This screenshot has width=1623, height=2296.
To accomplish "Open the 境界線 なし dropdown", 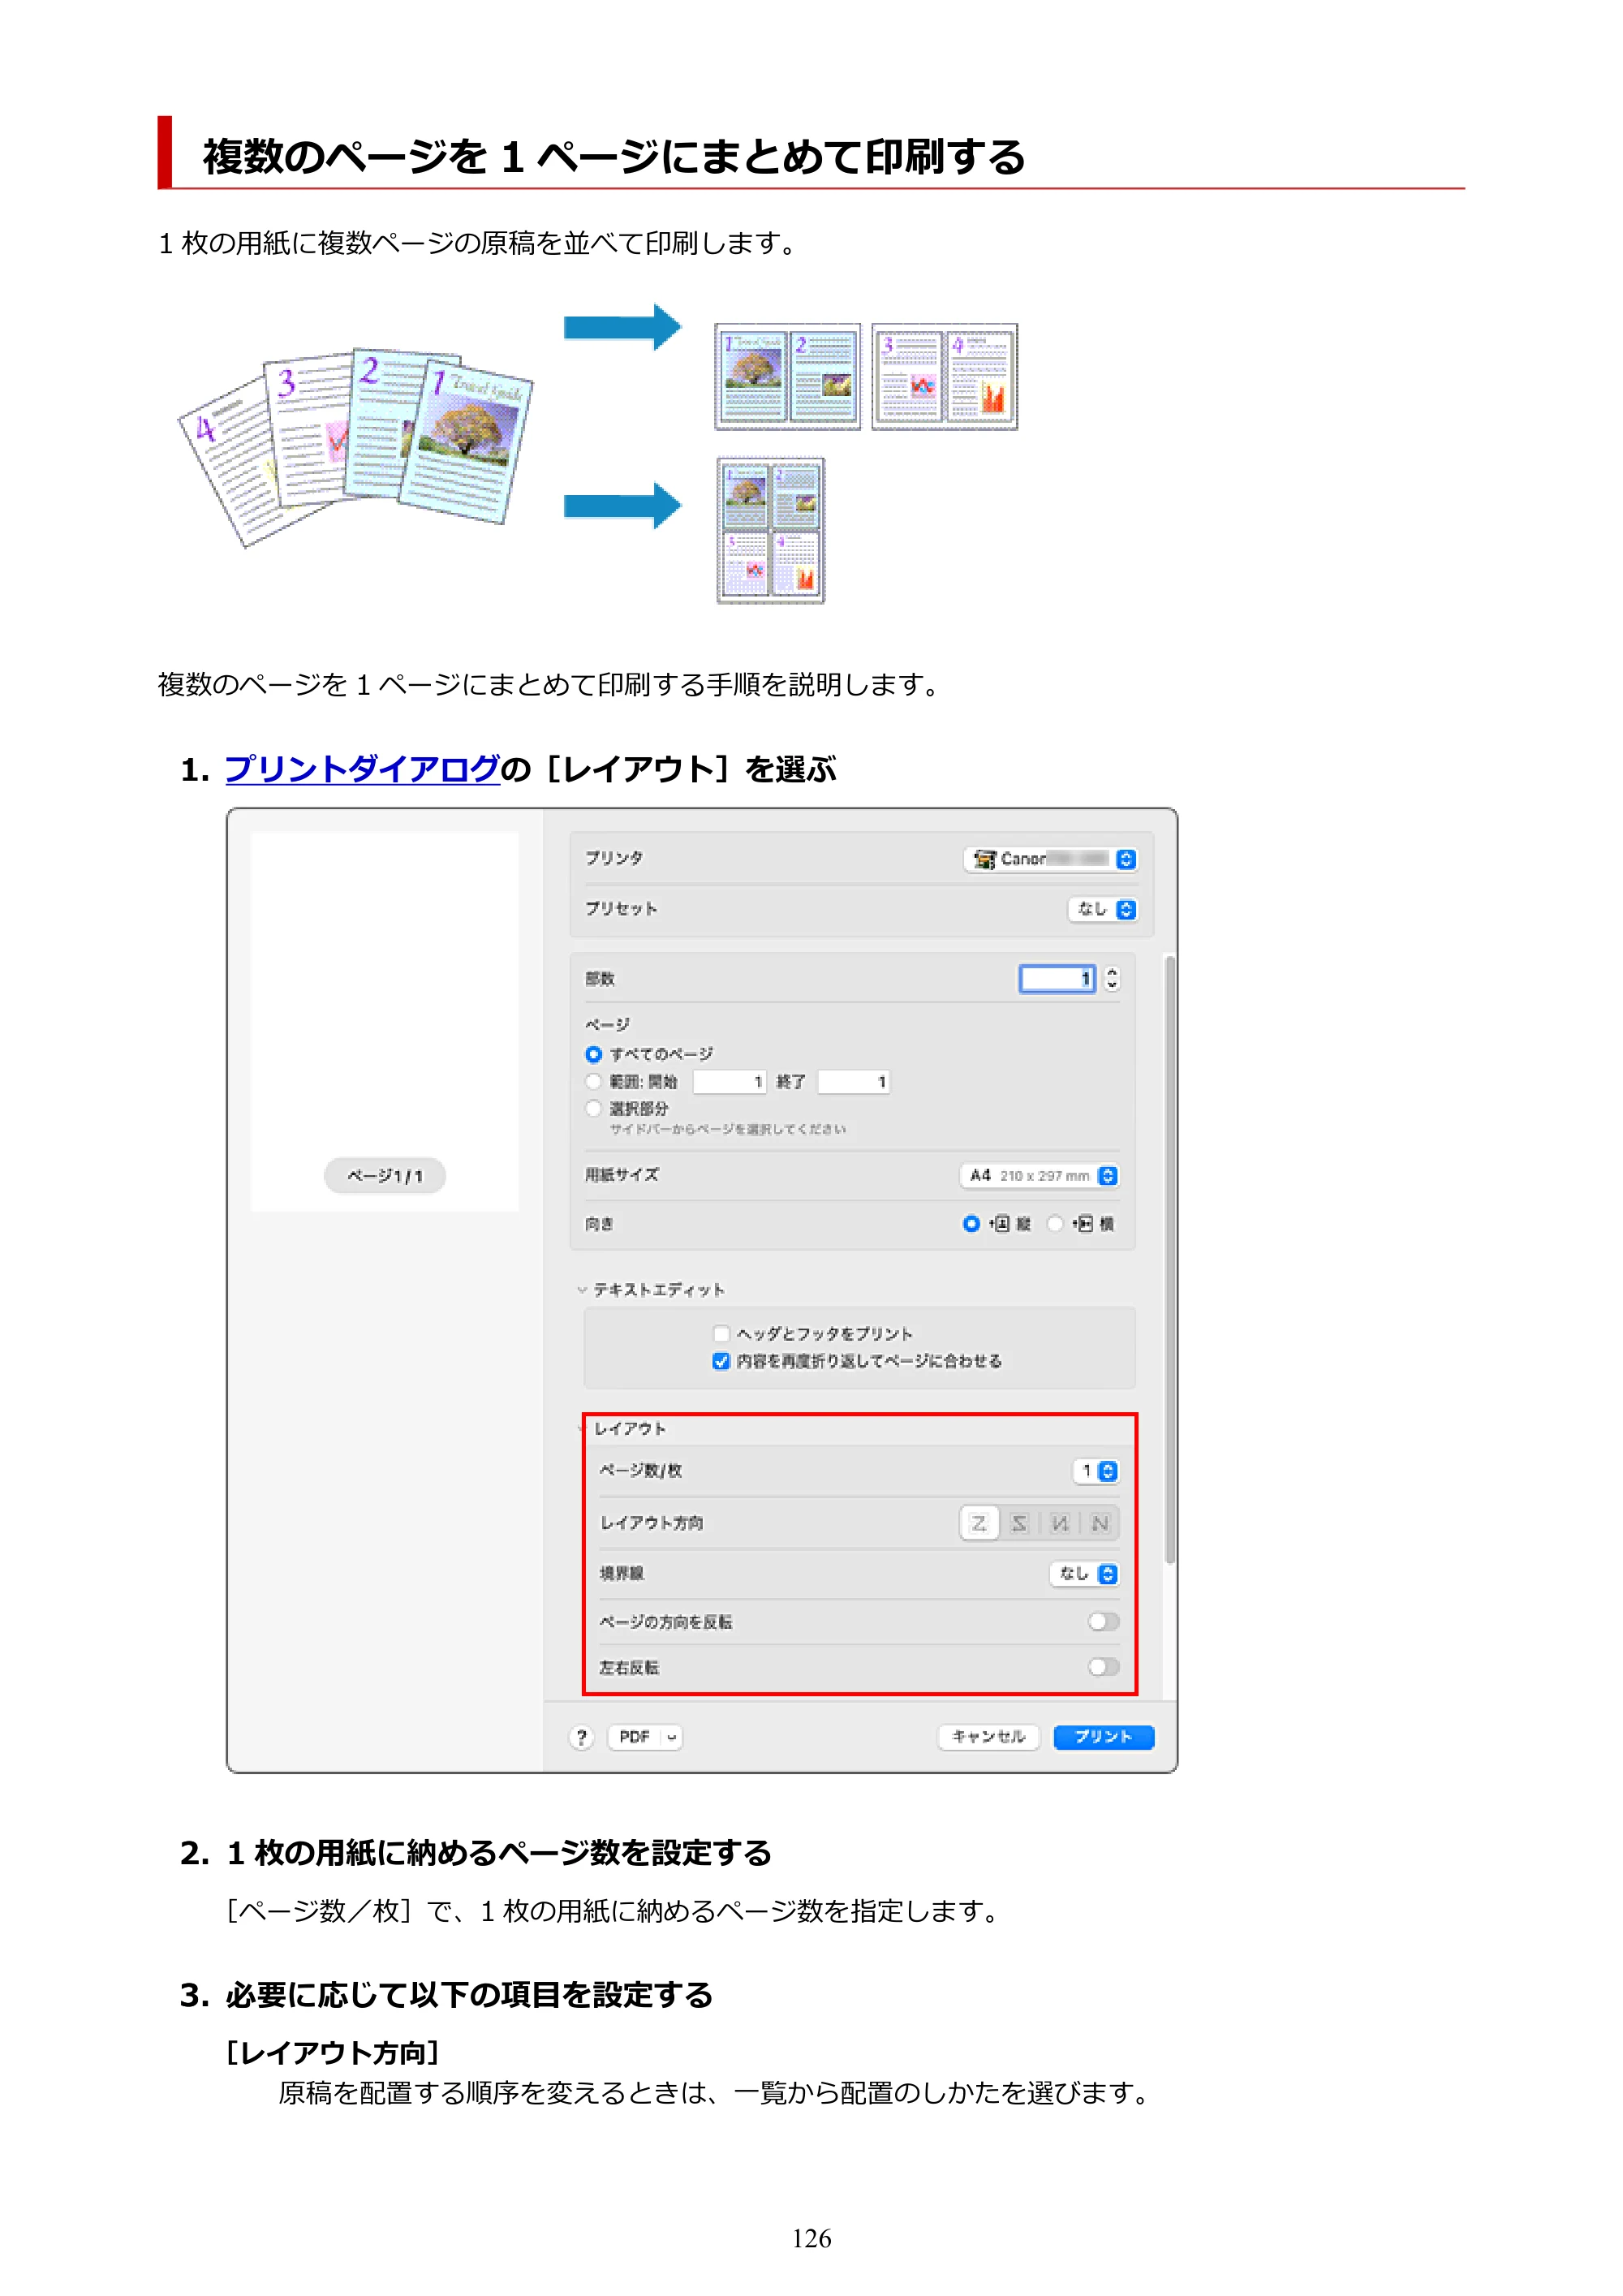I will coord(1085,1574).
